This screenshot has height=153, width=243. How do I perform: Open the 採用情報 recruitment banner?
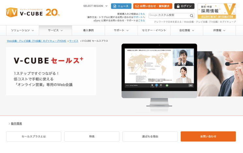pos(217,11)
